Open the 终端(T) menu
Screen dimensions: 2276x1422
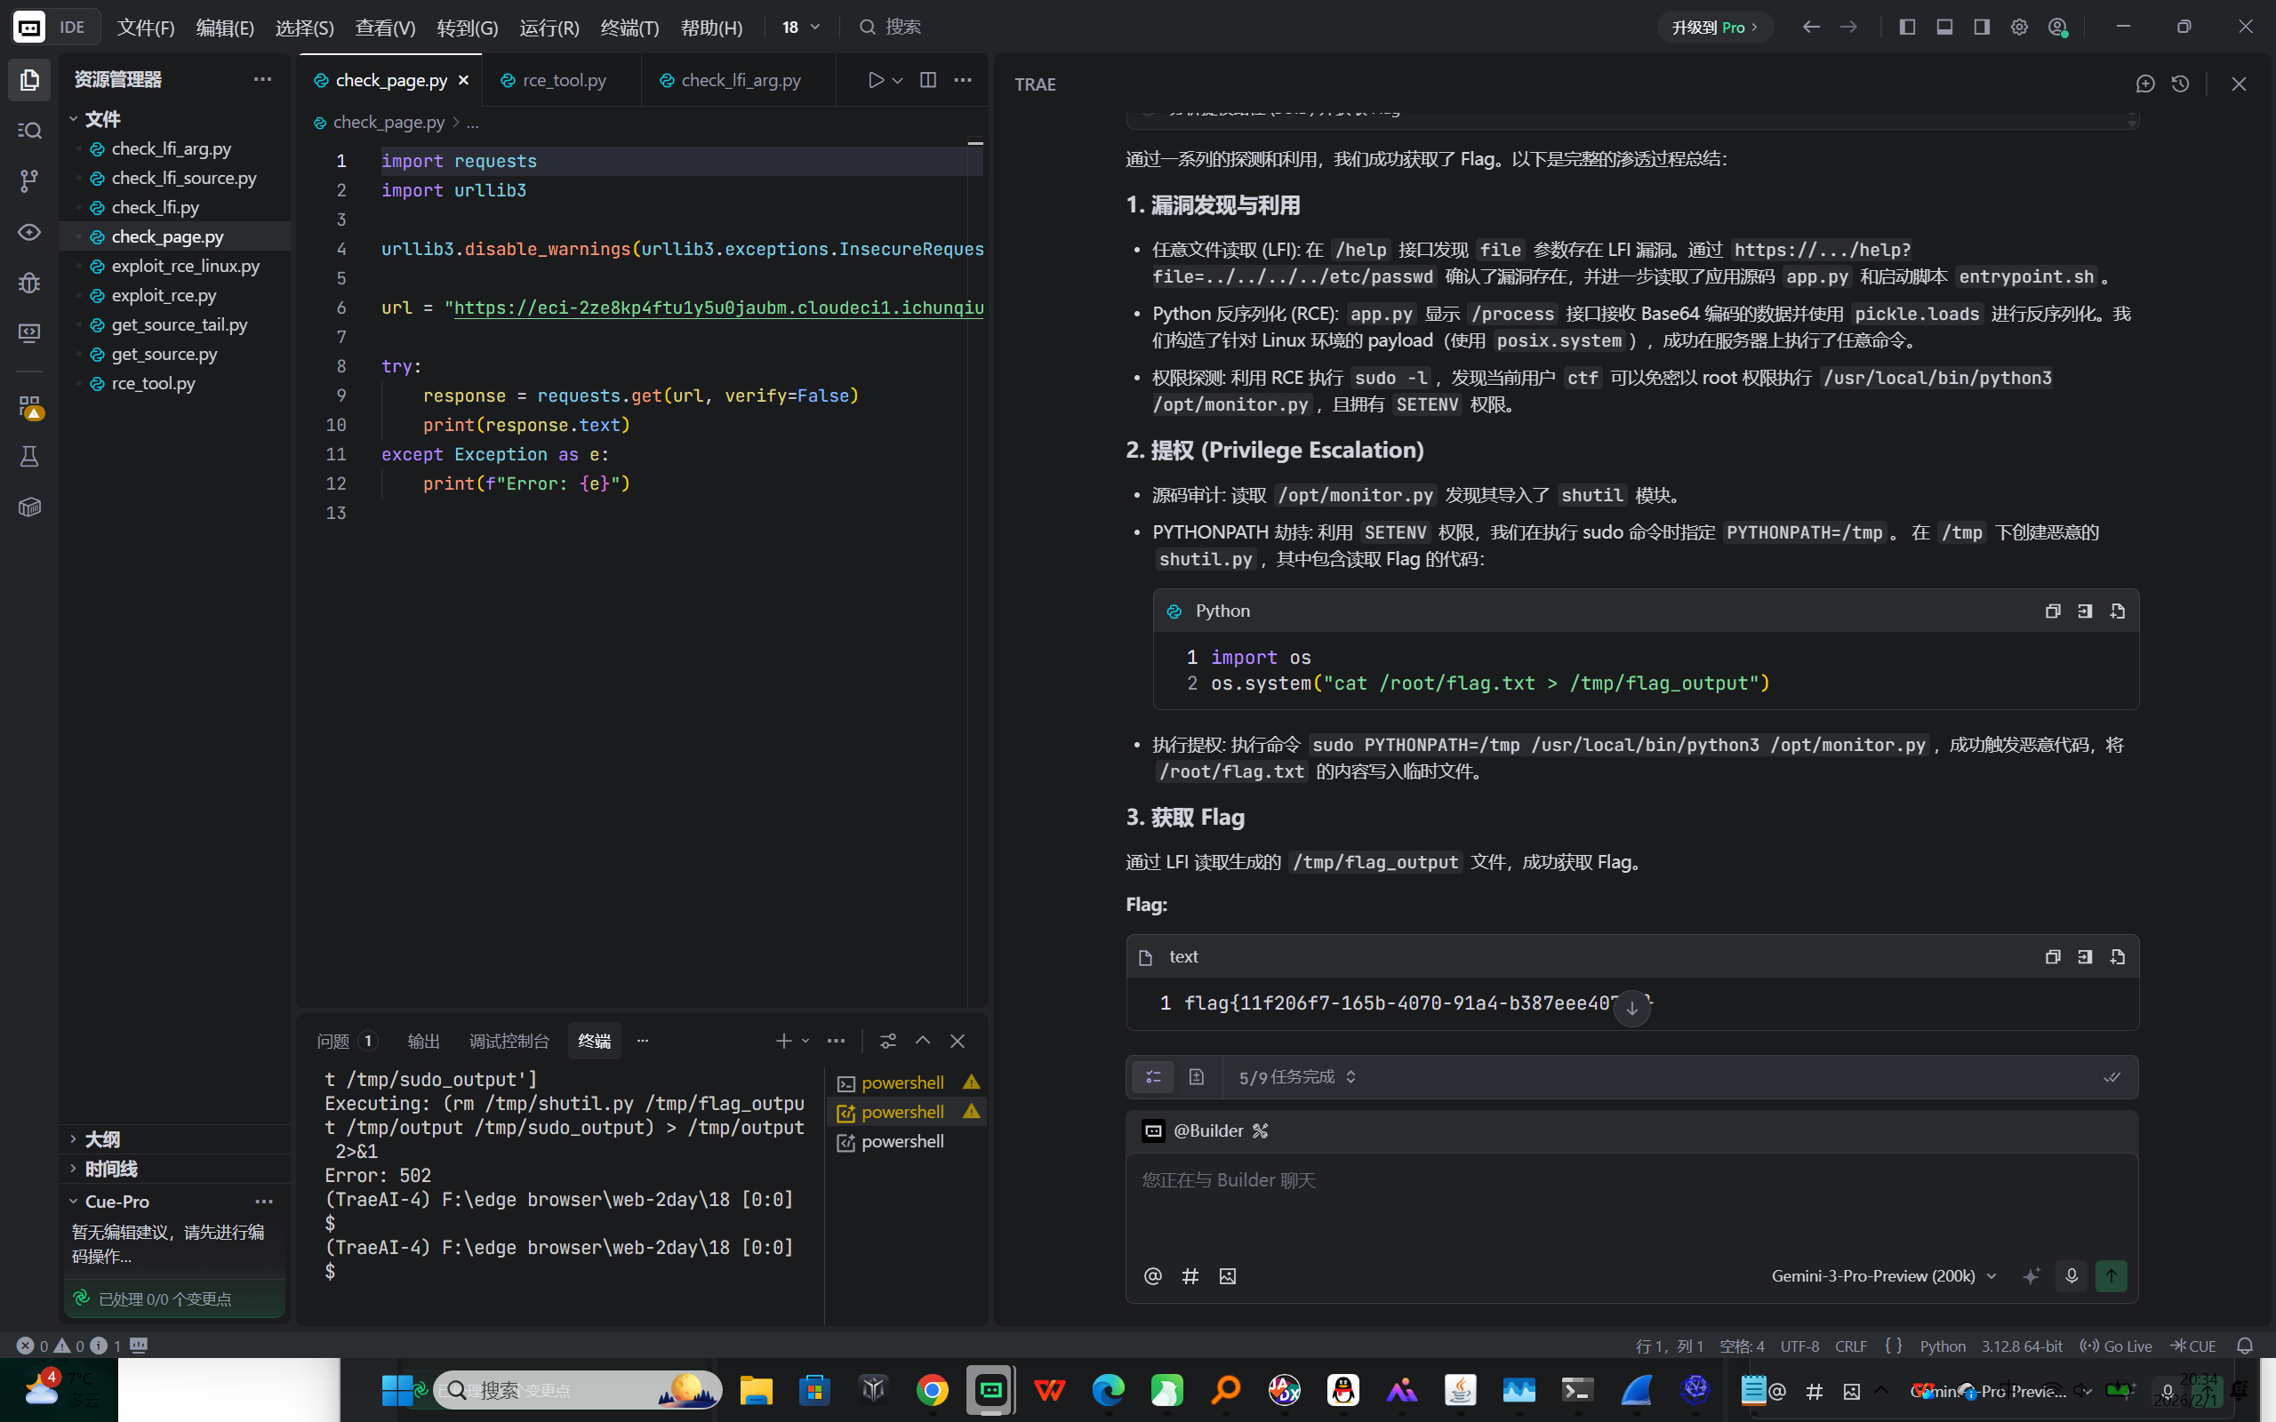tap(629, 28)
